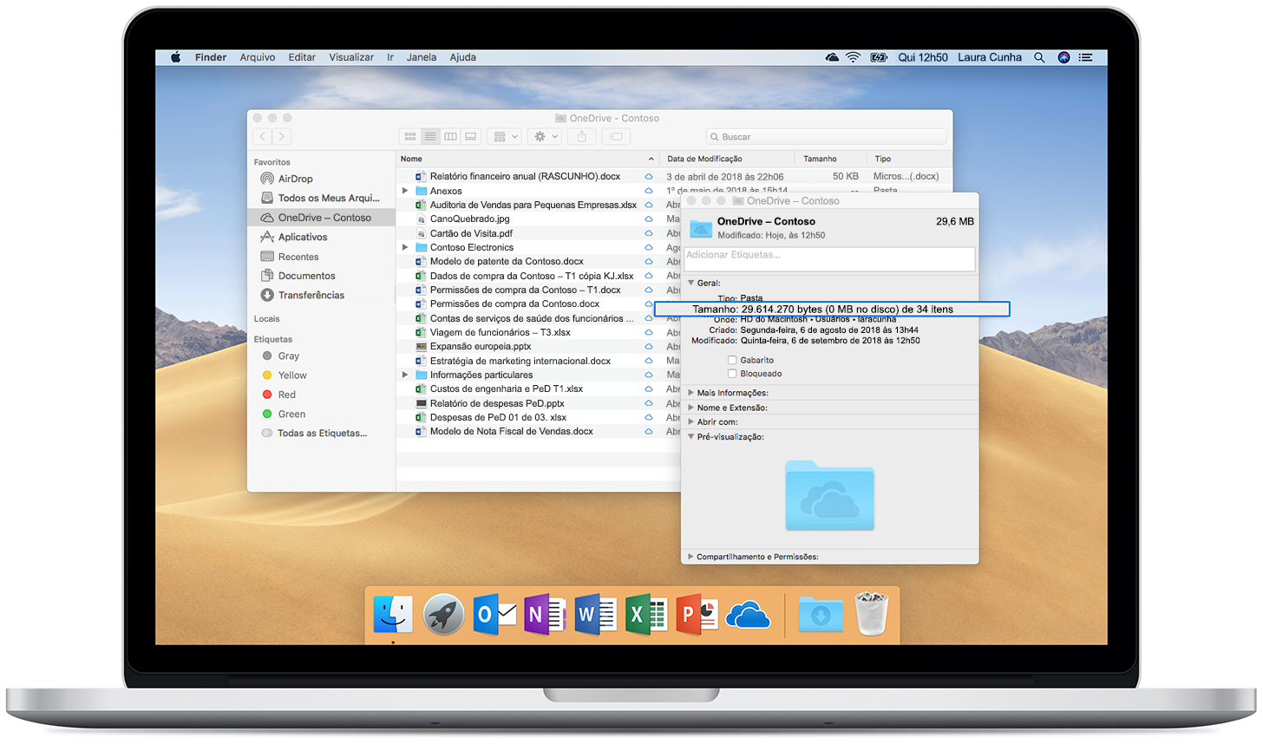Image resolution: width=1263 pixels, height=744 pixels.
Task: Sort by the Tipo column header
Action: (x=909, y=159)
